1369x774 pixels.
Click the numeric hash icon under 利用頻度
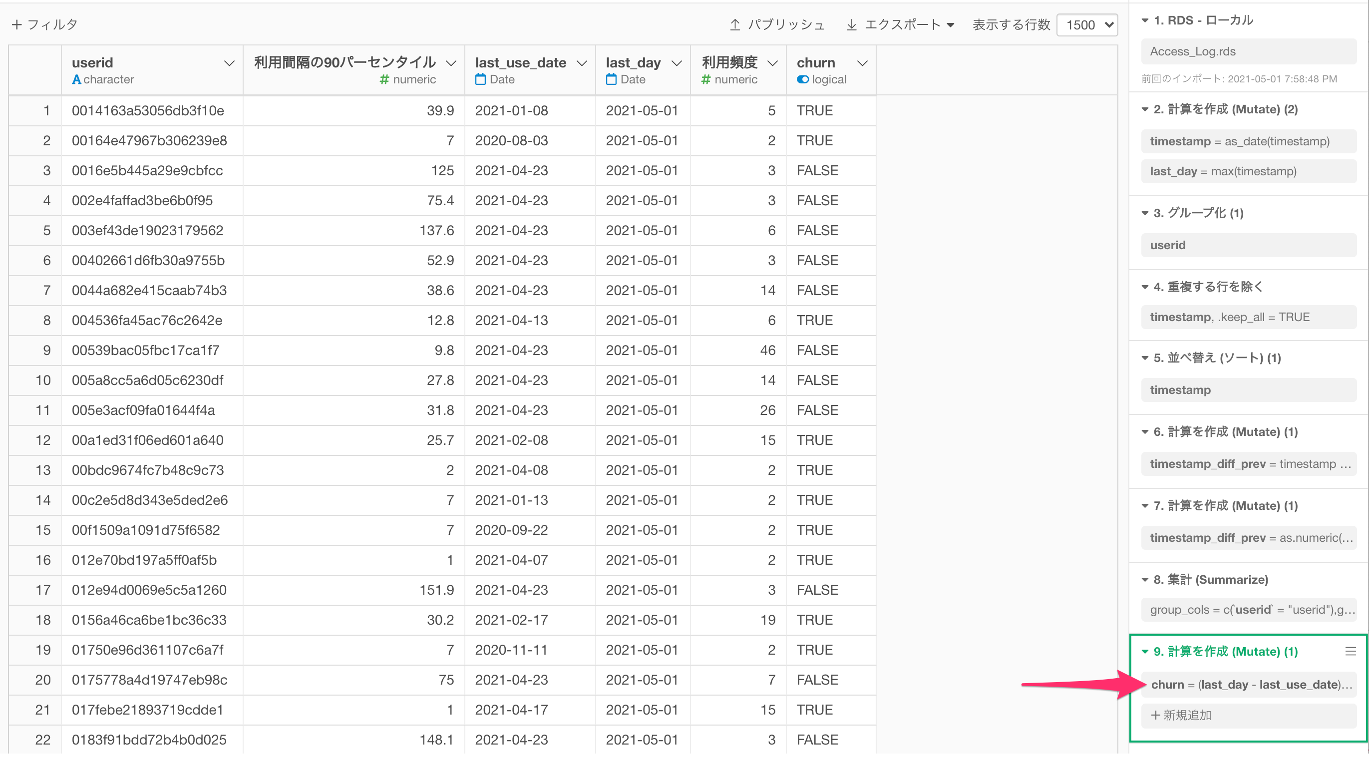click(706, 80)
